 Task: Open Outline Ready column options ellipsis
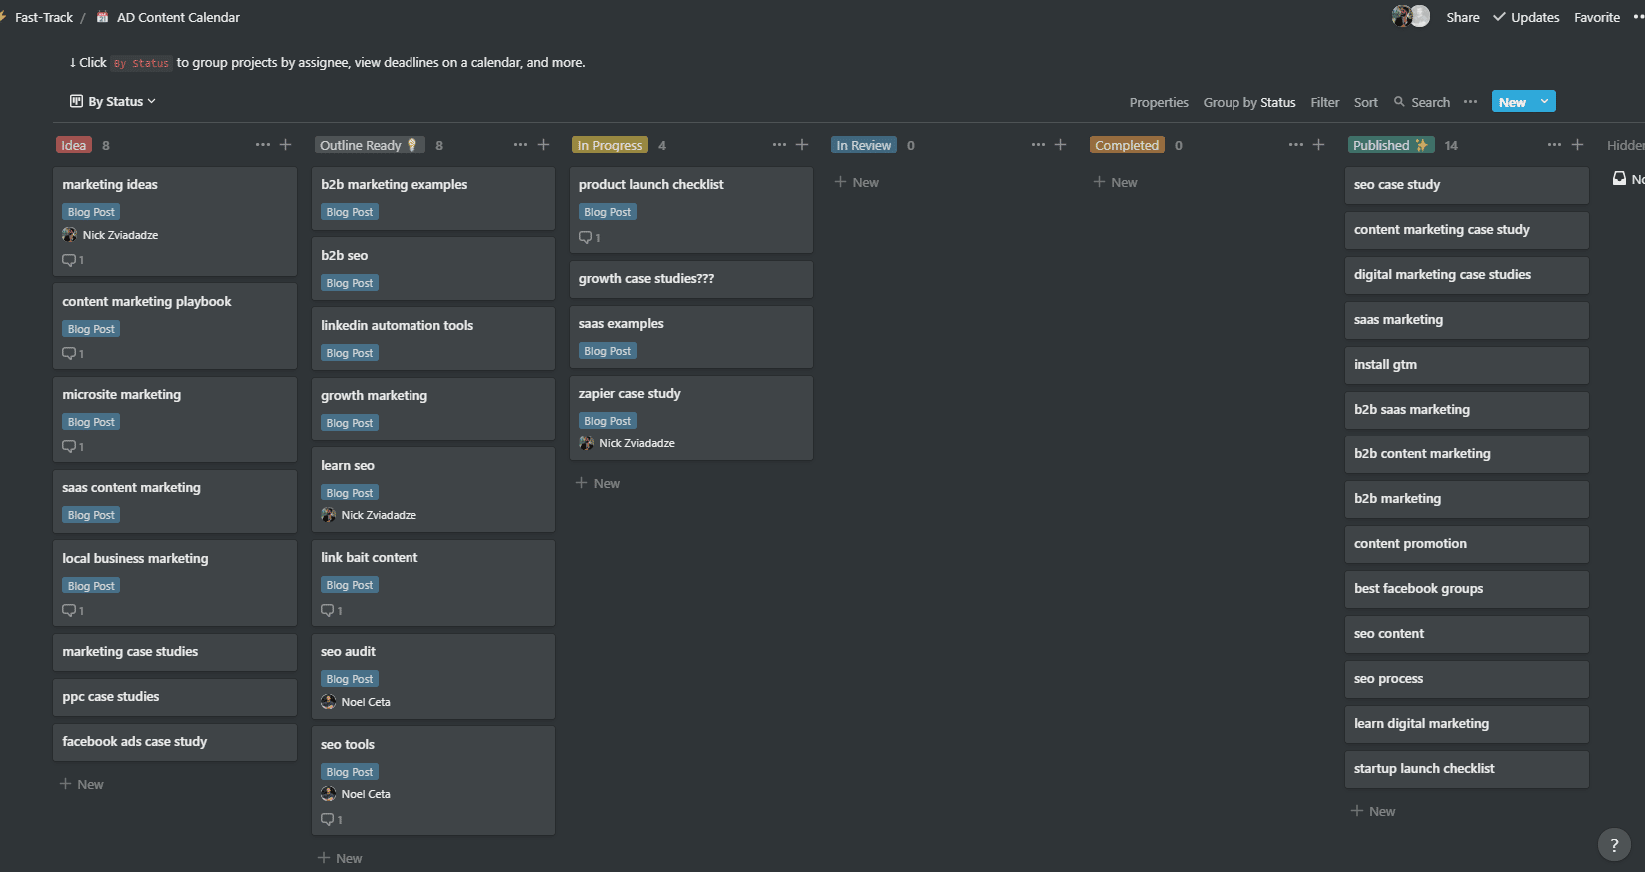point(520,145)
